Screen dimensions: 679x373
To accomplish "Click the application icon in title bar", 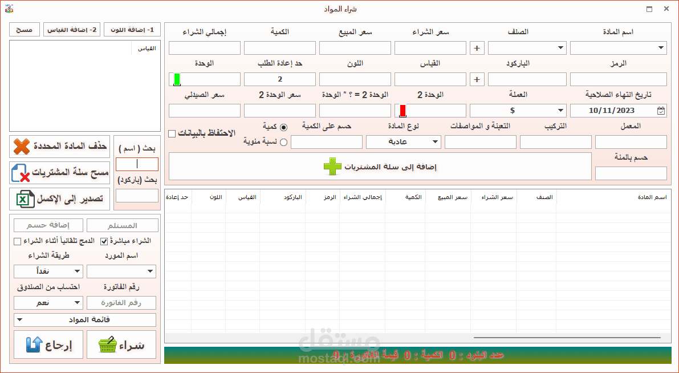I will [x=9, y=9].
